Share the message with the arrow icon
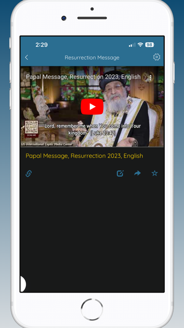 138,173
